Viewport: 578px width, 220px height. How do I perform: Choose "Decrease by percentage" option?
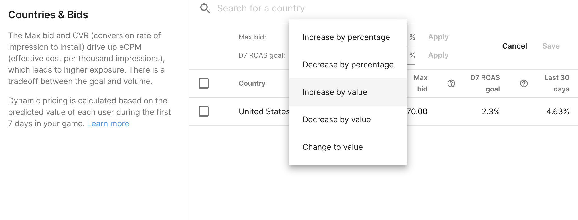click(348, 65)
